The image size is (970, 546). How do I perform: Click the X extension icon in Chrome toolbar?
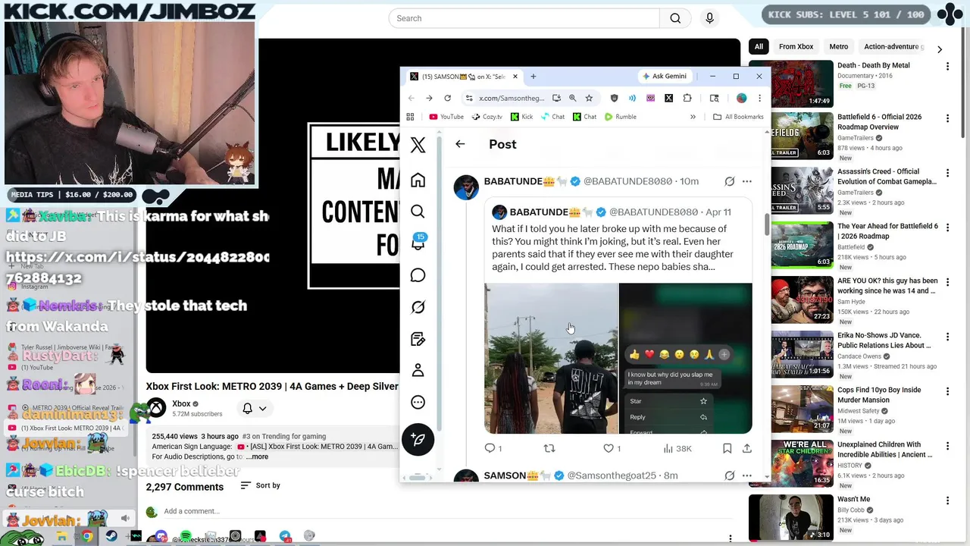click(668, 98)
